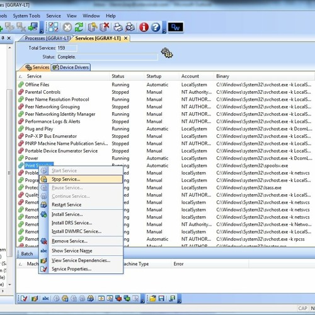Image resolution: width=315 pixels, height=315 pixels.
Task: Click the print preview magnifier icon
Action: pos(130,27)
